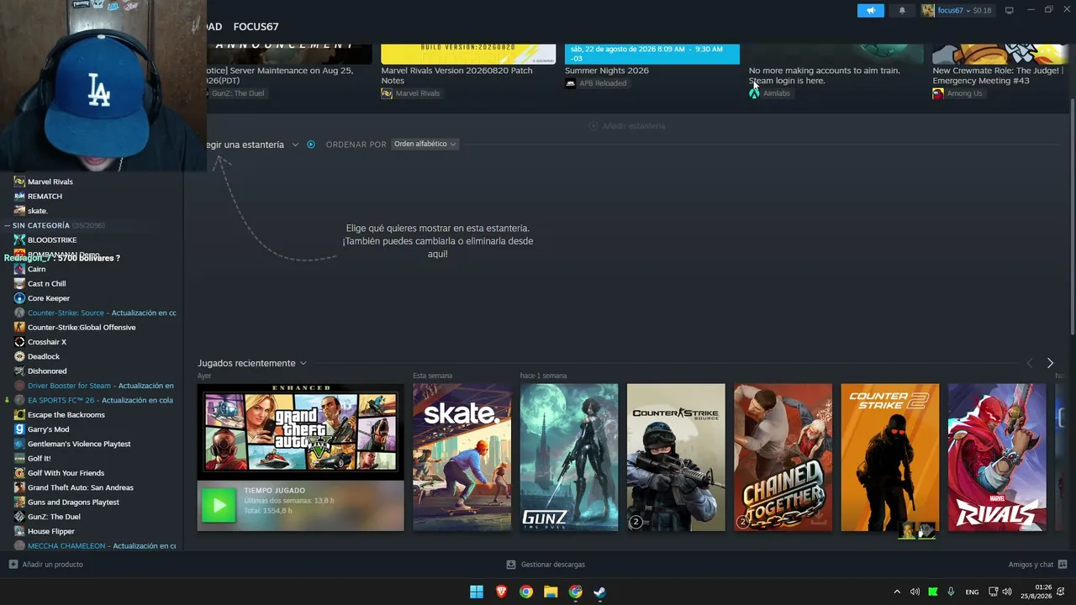The image size is (1076, 605).
Task: Read the Aimlabs Steam login news post
Action: (x=824, y=76)
